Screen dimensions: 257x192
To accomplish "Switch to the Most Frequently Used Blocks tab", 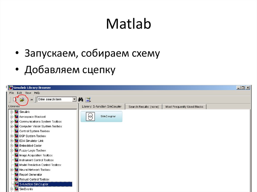I will point(184,106).
